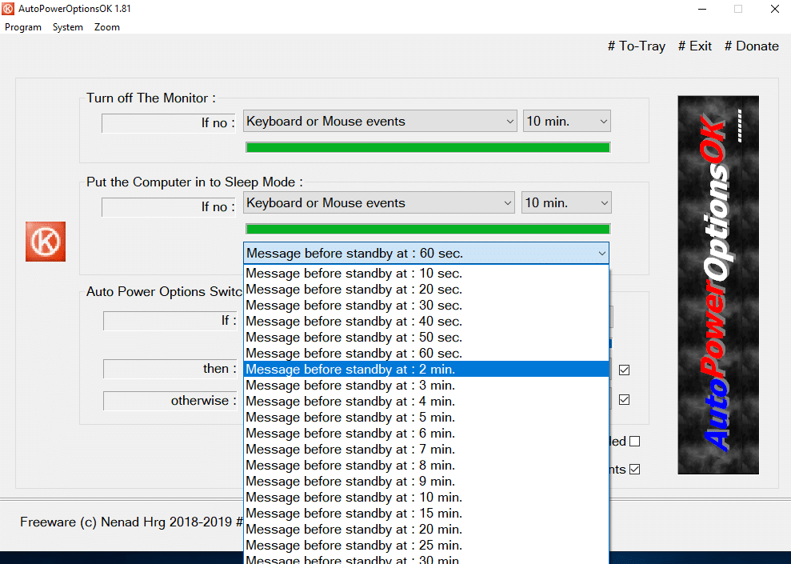This screenshot has height=564, width=791.
Task: Open the Program menu
Action: [x=23, y=27]
